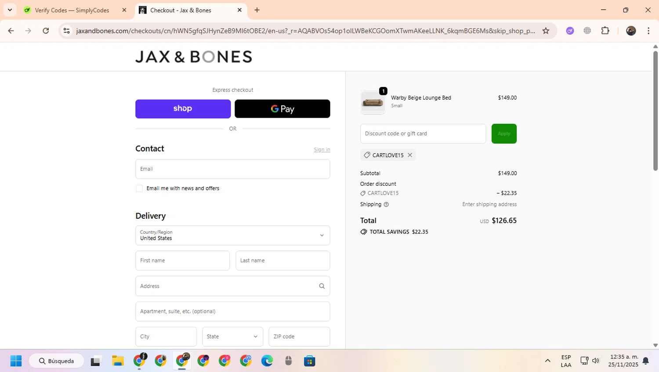Click the Discount code or gift card field
The height and width of the screenshot is (372, 659).
pyautogui.click(x=423, y=134)
